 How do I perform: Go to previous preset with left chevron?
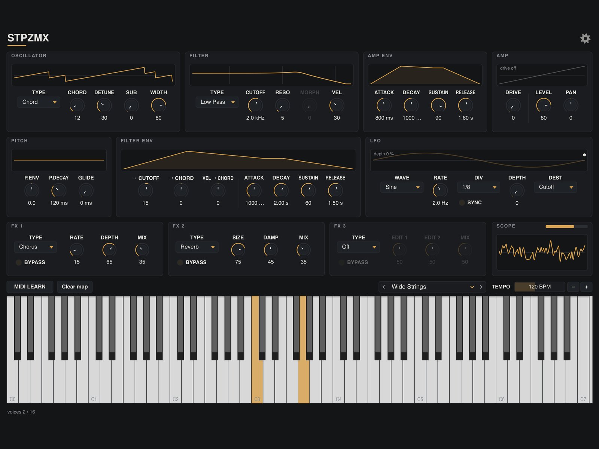click(384, 287)
